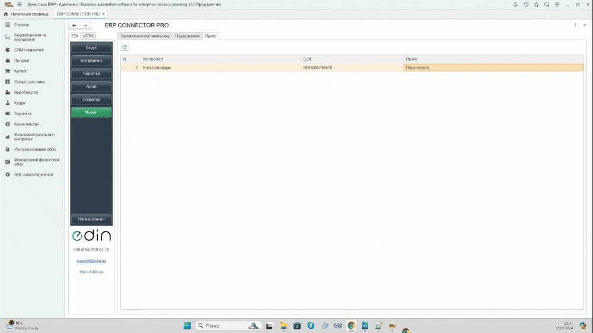The width and height of the screenshot is (593, 333).
Task: Switch to Замовлення постачальнику tab
Action: tap(145, 36)
